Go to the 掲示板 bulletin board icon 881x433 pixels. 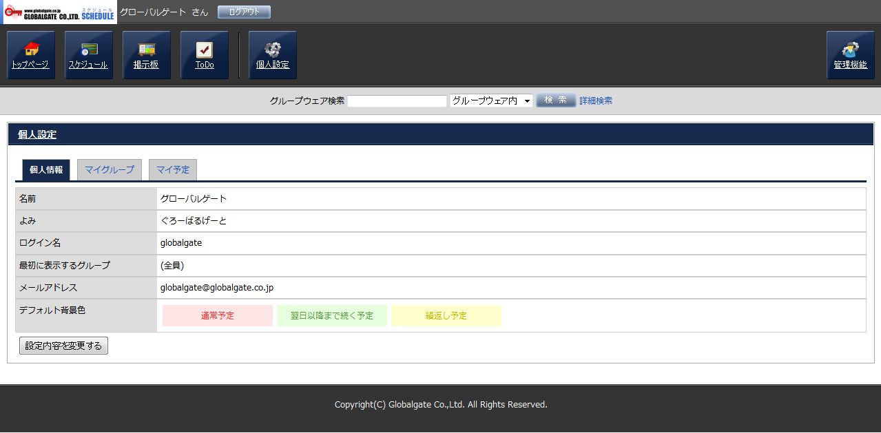pos(147,50)
